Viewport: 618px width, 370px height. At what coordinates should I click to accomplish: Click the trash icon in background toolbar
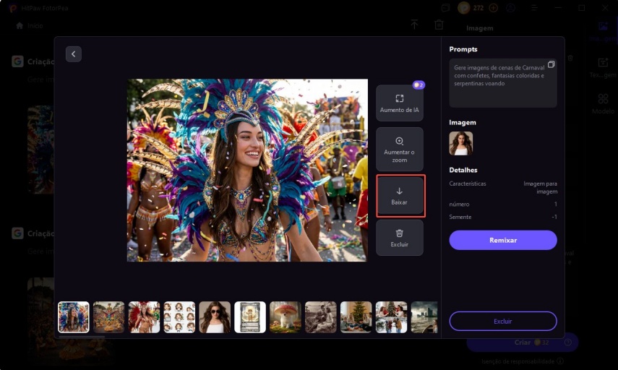coord(439,25)
